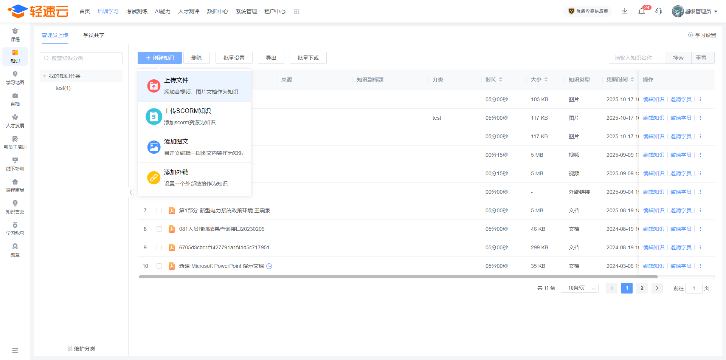Open the 直播 section in the sidebar
This screenshot has height=360, width=726.
[x=15, y=100]
